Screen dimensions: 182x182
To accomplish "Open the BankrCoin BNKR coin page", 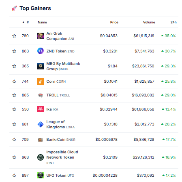I will [61, 140].
